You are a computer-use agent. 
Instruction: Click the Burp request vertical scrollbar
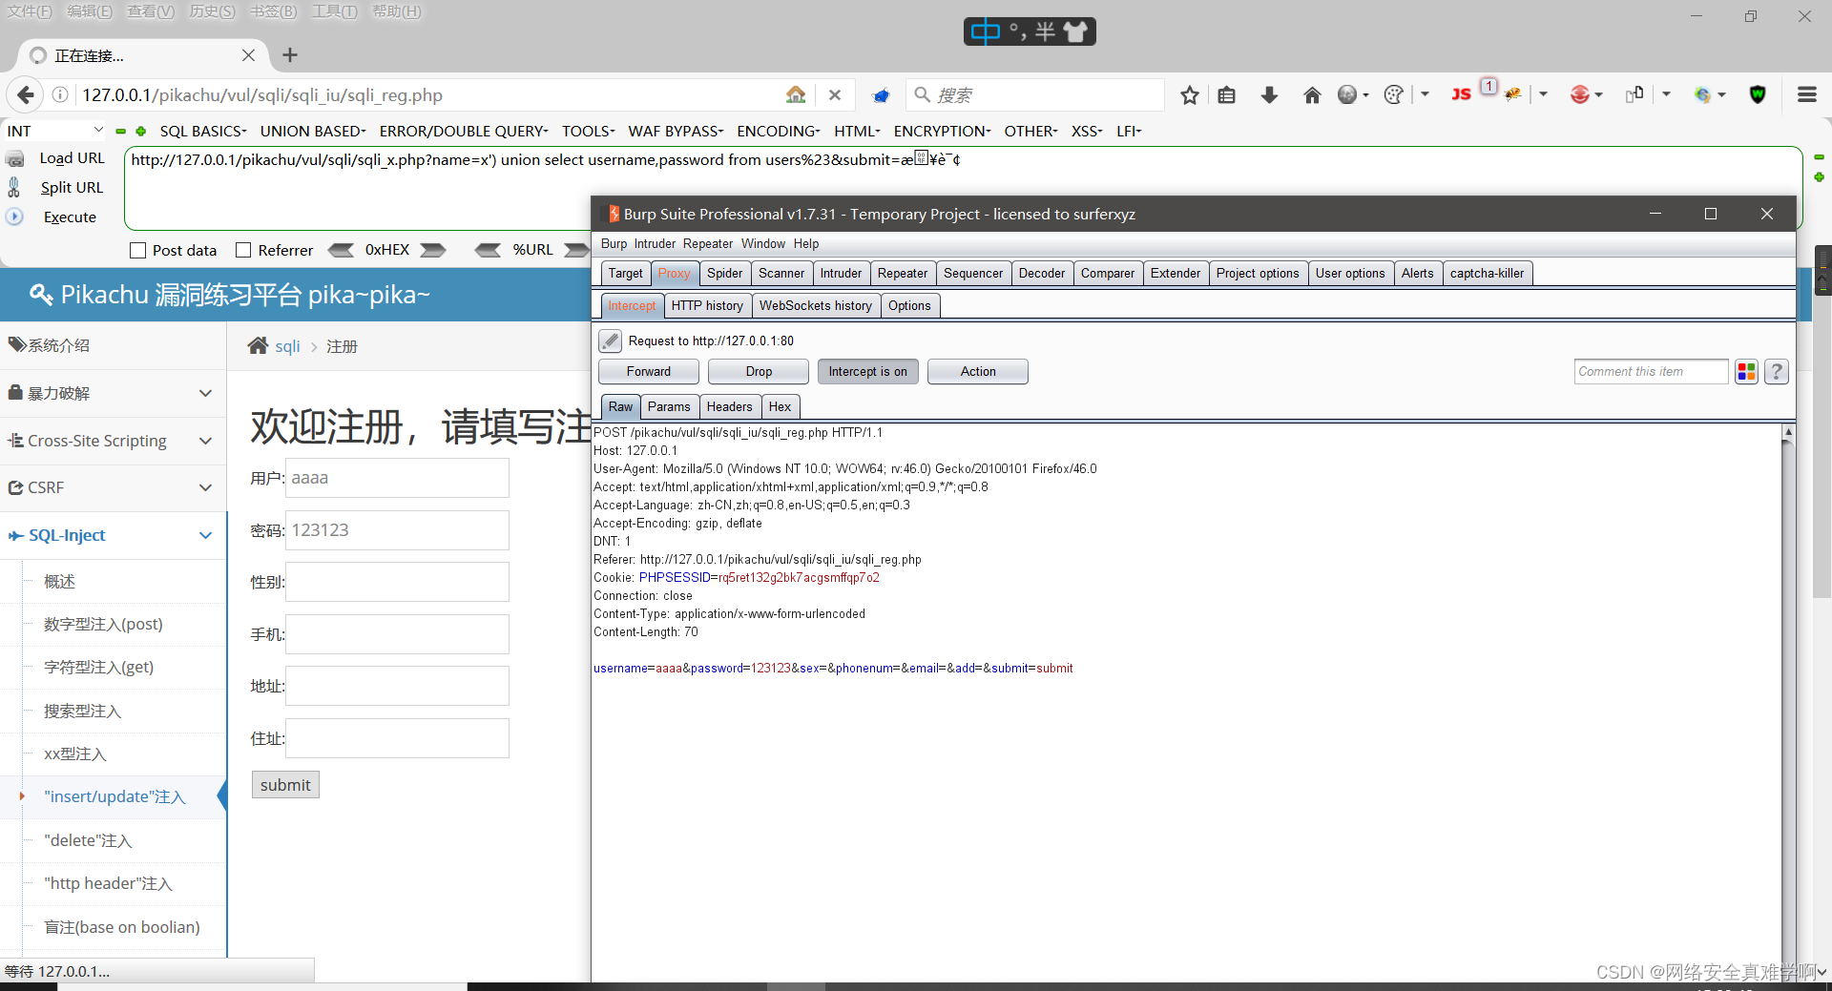1788,701
